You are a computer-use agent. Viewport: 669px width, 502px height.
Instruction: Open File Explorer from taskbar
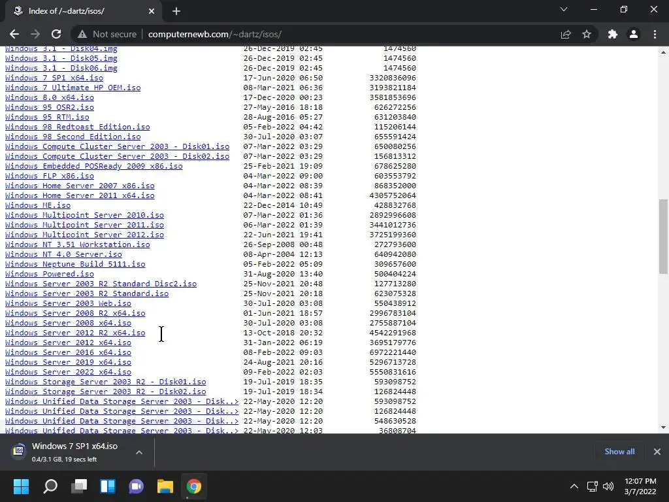(165, 486)
